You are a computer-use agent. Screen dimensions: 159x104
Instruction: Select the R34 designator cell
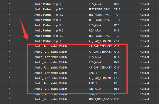click(x=126, y=89)
